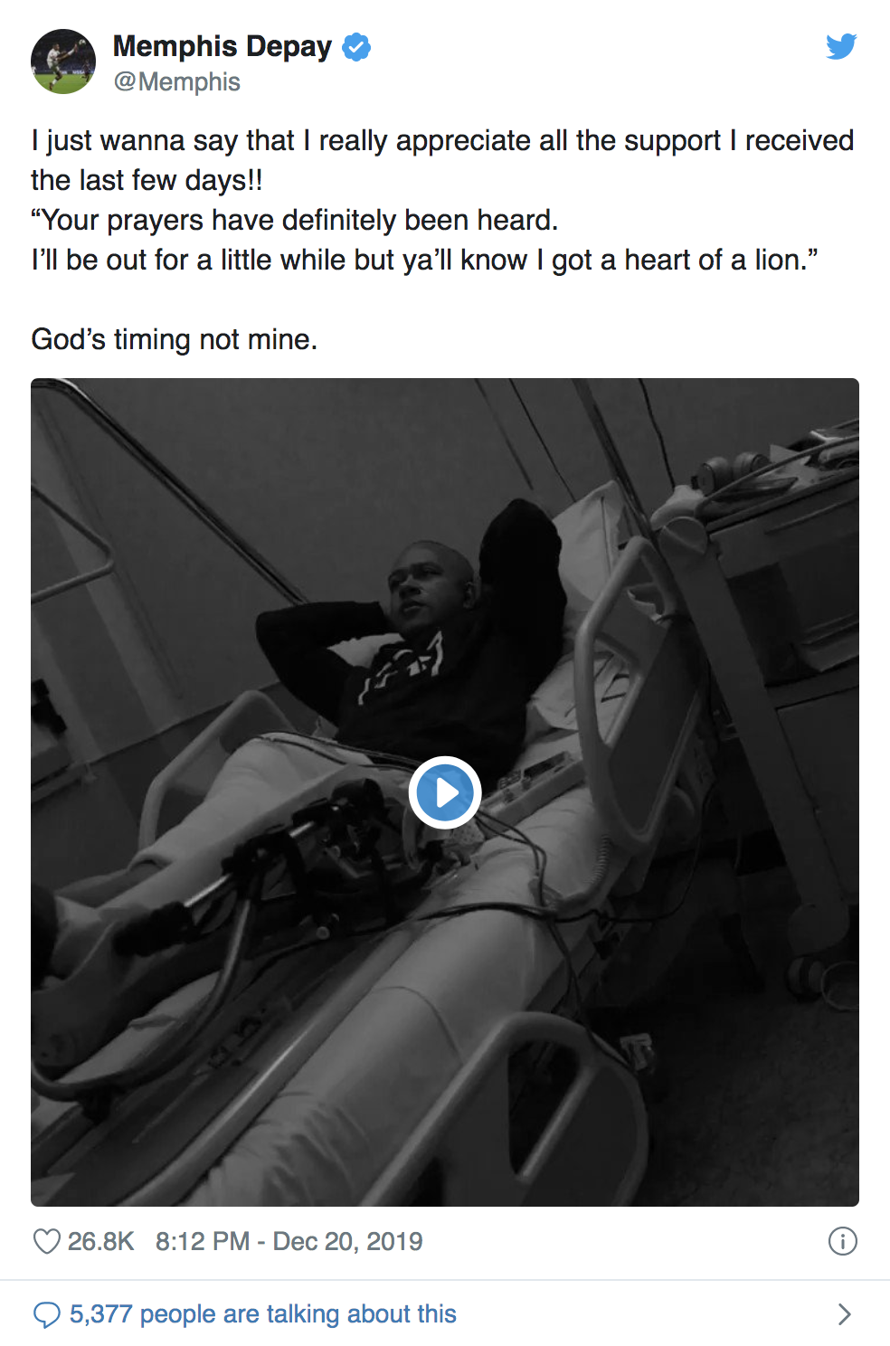890x1346 pixels.
Task: Open the 8:12 PM - Dec 20, 2019 timestamp
Action: 289,1241
